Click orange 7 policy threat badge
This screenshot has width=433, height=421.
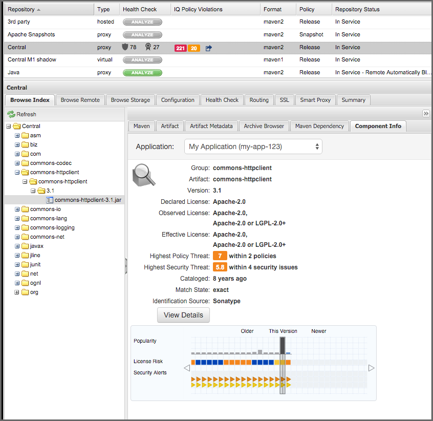pos(220,256)
